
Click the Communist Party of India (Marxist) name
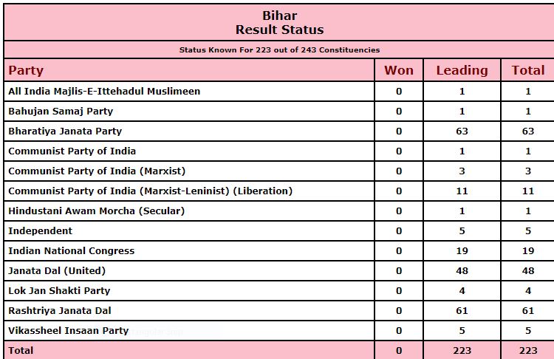click(97, 171)
